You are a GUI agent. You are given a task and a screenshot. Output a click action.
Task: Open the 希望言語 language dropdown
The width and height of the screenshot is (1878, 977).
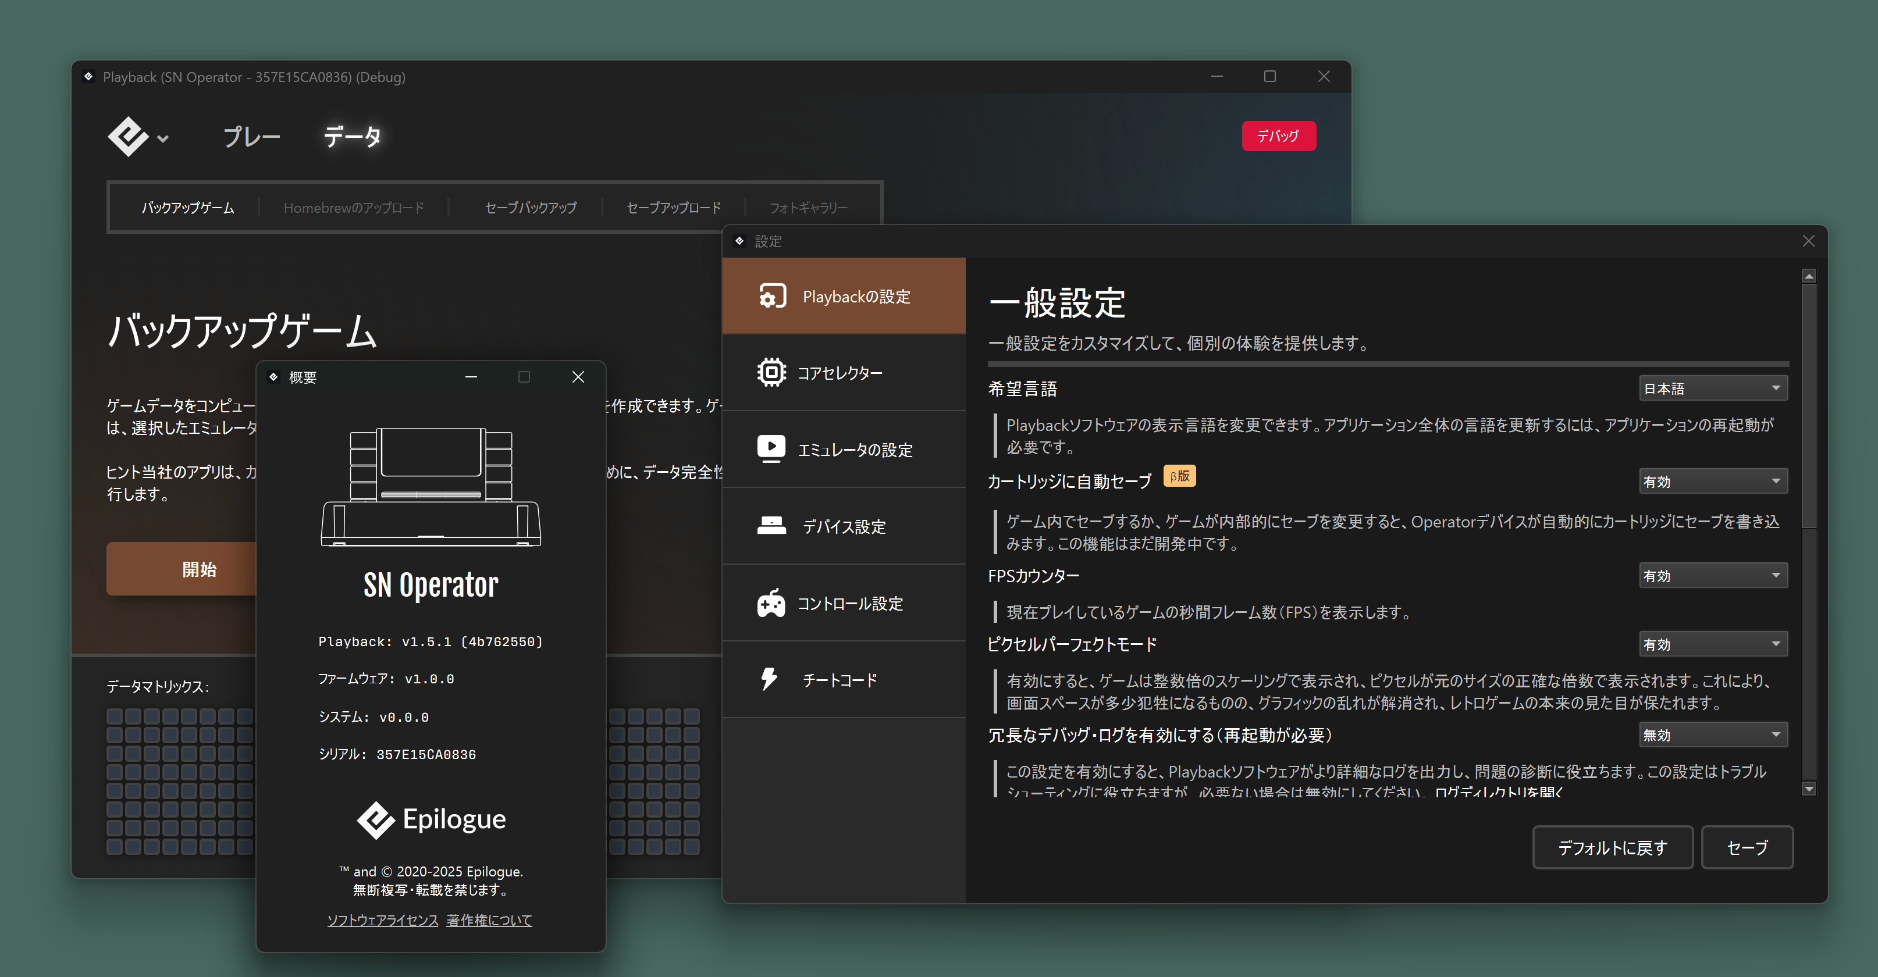(1713, 388)
